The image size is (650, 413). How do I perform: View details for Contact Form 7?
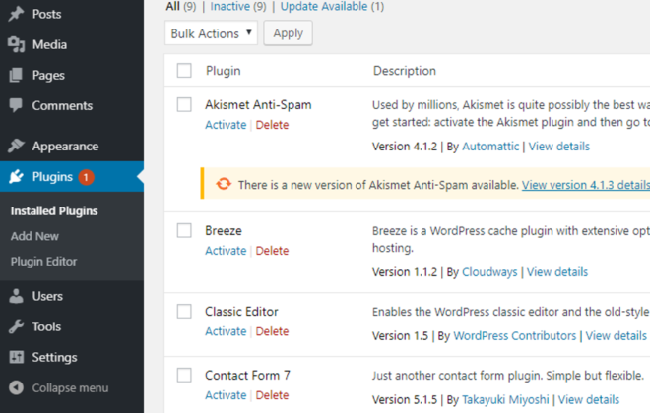[589, 399]
